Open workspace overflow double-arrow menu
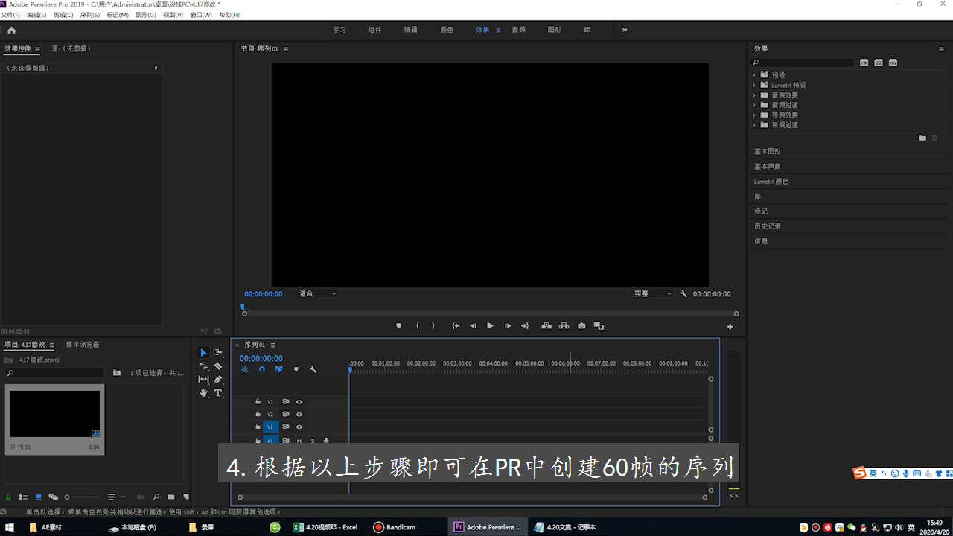Viewport: 953px width, 536px height. coord(625,30)
